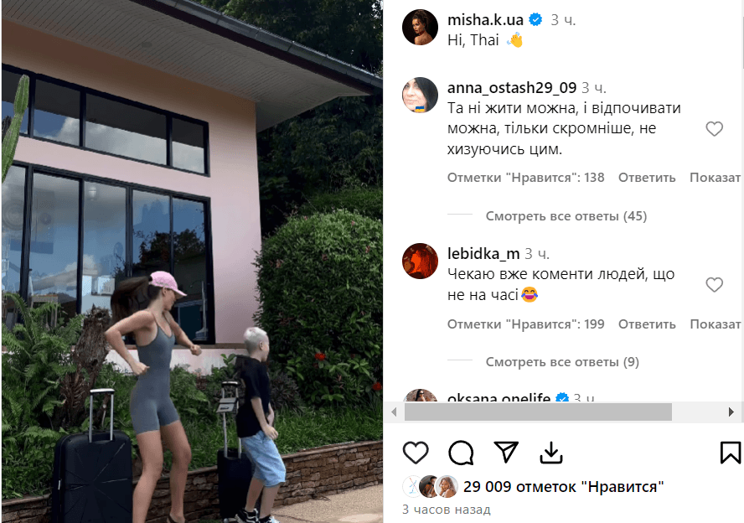Image resolution: width=744 pixels, height=523 pixels.
Task: Click the right scrollbar arrow
Action: (x=731, y=412)
